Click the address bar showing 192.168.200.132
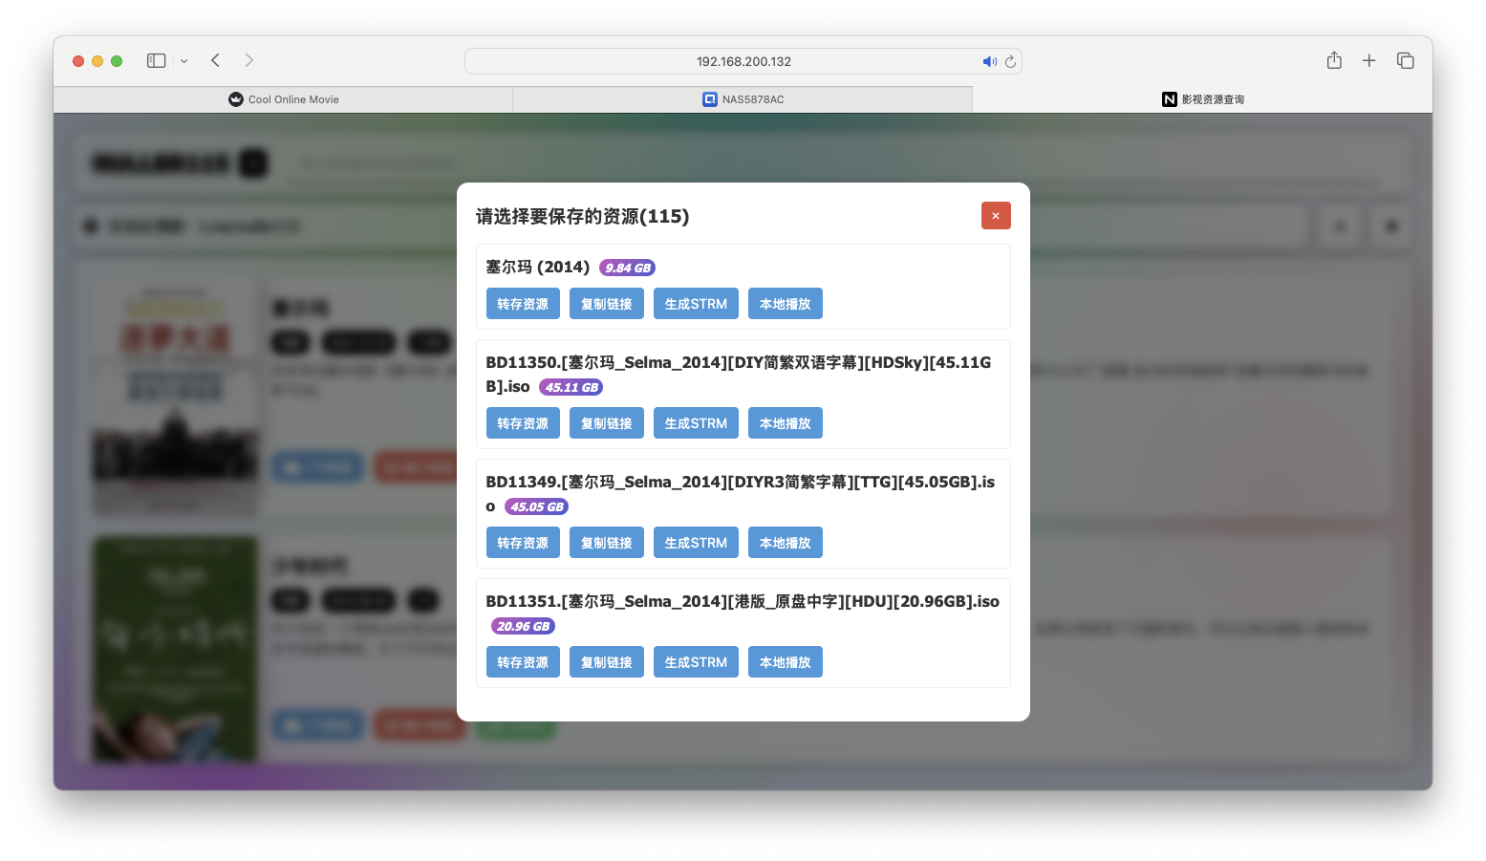1486x861 pixels. click(743, 60)
